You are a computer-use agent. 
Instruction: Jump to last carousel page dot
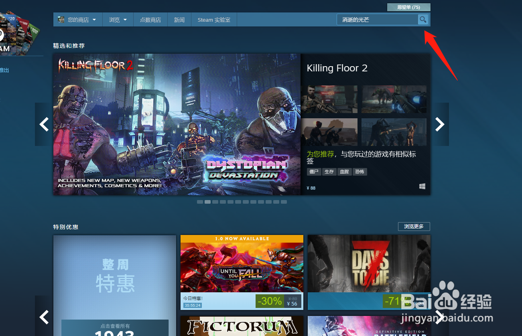point(284,202)
